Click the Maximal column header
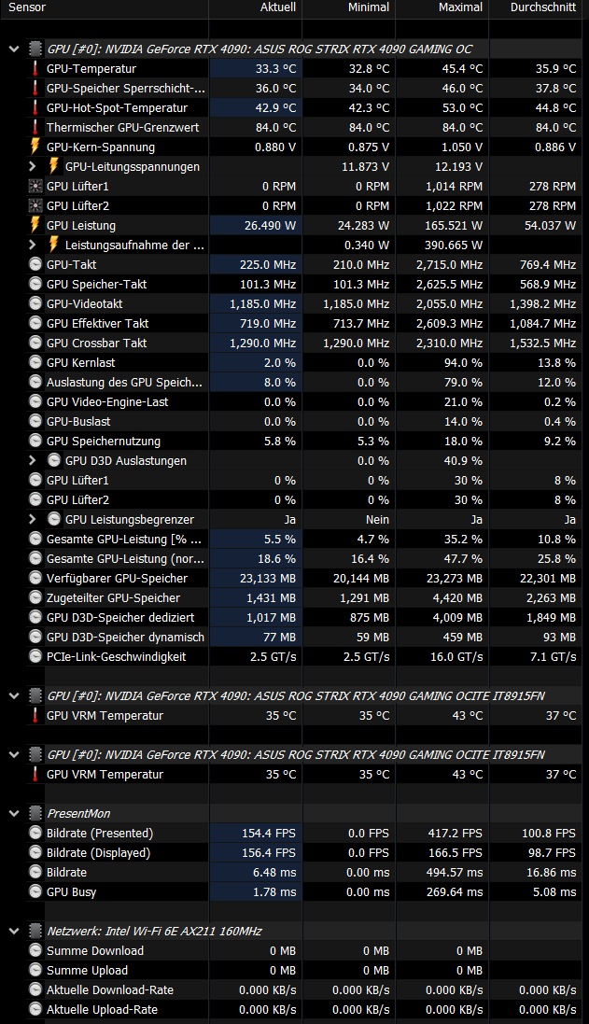 point(461,7)
